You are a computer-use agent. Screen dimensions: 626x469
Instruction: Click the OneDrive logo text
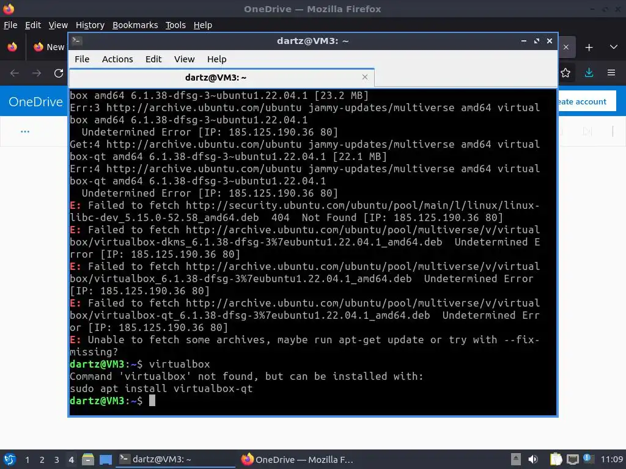coord(35,102)
